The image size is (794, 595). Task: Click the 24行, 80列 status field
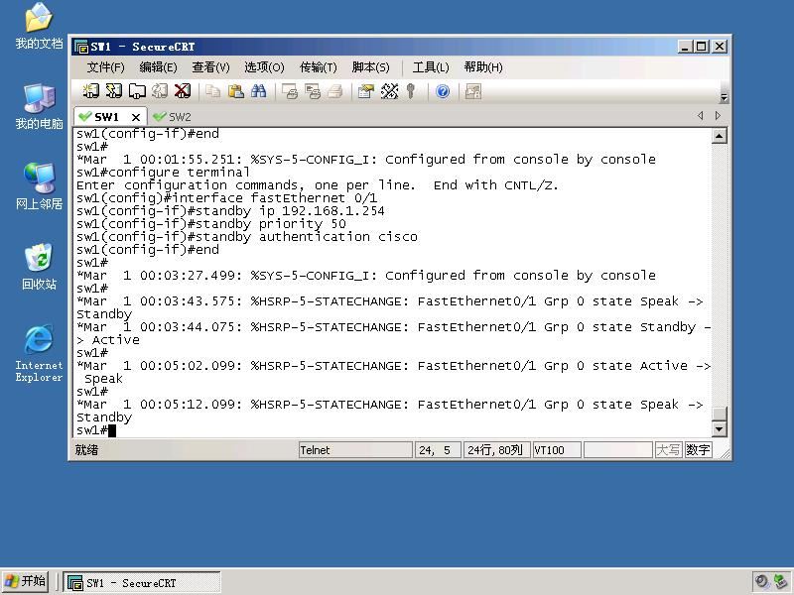(496, 450)
